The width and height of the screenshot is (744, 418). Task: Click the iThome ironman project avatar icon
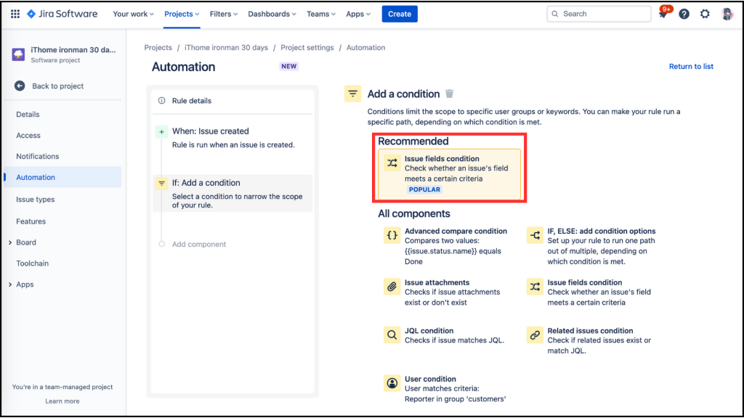click(18, 54)
